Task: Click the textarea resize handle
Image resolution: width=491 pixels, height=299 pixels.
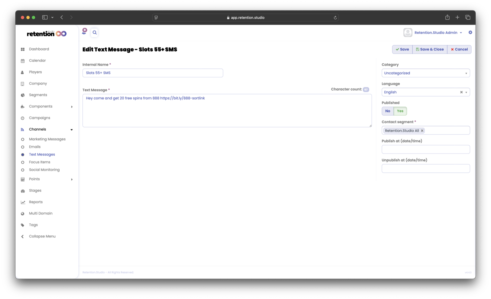Action: tap(370, 125)
